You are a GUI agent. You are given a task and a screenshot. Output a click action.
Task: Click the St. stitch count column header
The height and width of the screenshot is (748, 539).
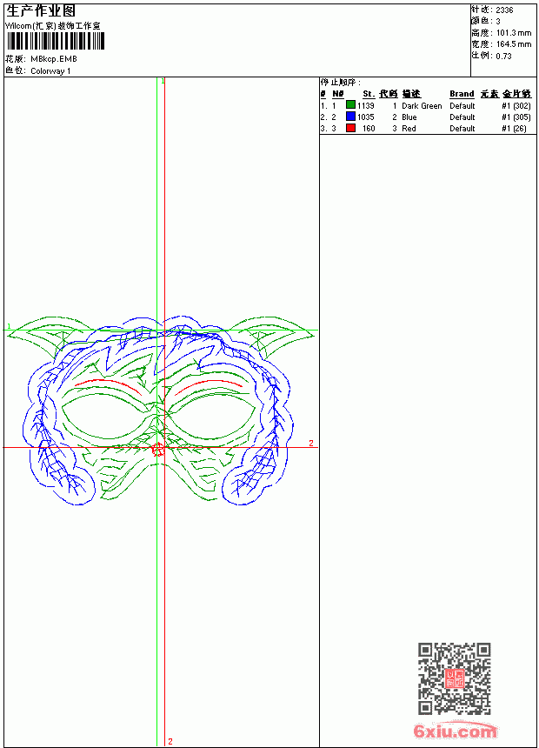(369, 94)
